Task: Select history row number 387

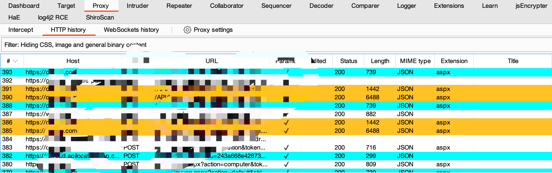Action: [276, 114]
